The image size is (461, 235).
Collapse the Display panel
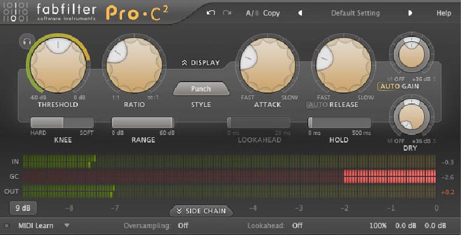(201, 63)
